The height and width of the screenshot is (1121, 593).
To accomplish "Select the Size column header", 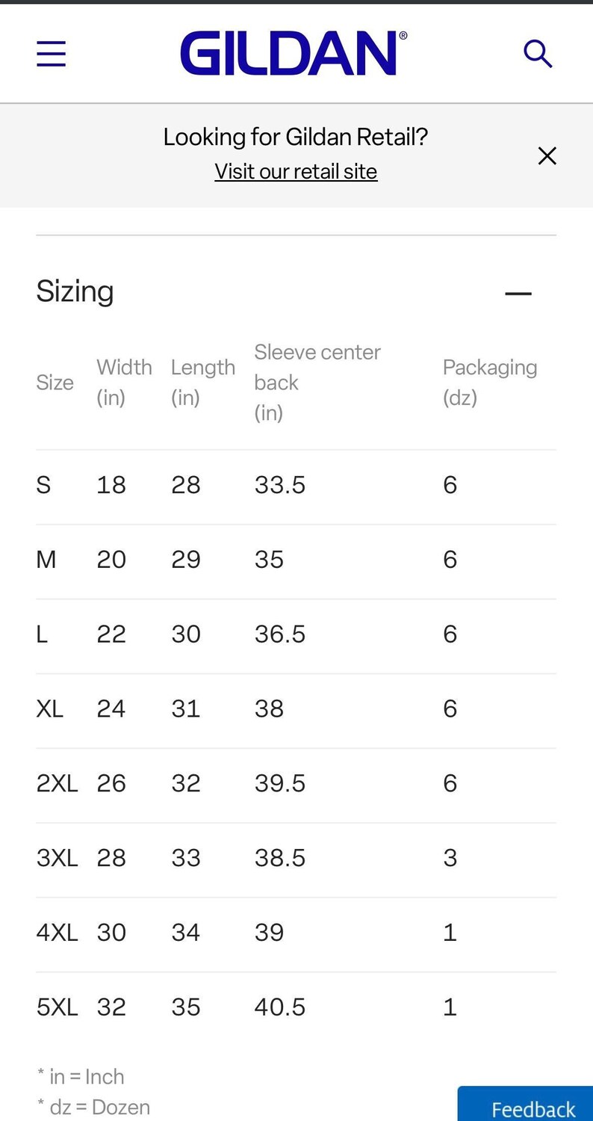I will (55, 383).
